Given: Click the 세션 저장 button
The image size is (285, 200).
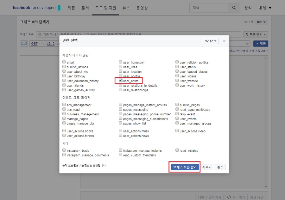Looking at the screenshot, I should (256, 197).
